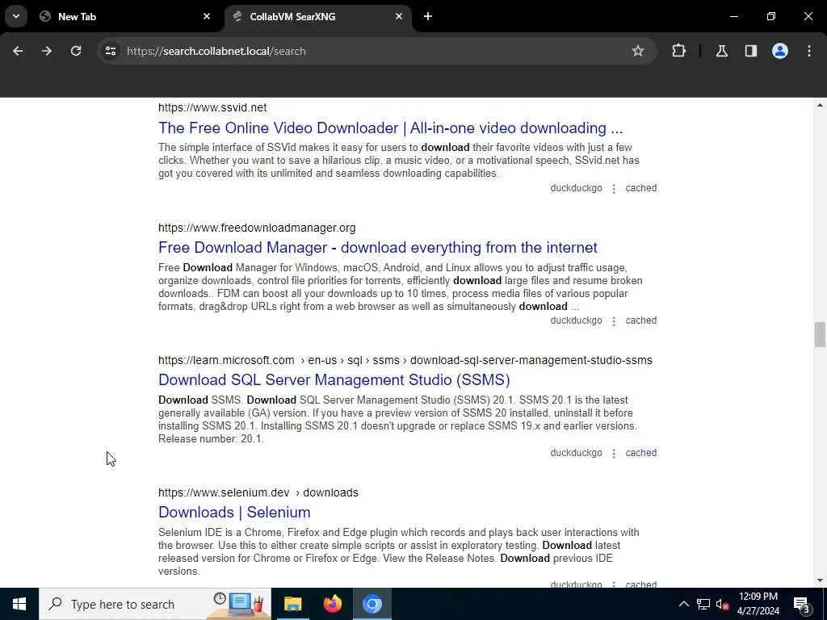Click the scrollbar down arrow

(x=820, y=580)
